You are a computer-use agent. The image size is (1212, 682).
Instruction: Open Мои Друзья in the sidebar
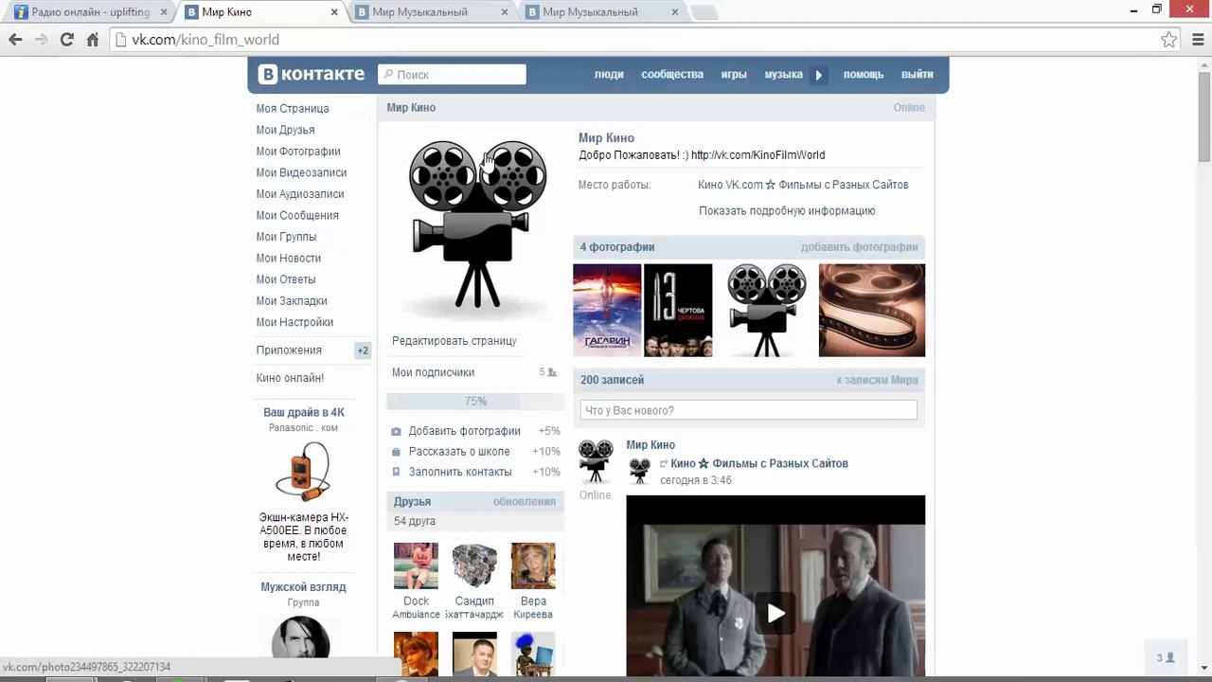coord(285,130)
